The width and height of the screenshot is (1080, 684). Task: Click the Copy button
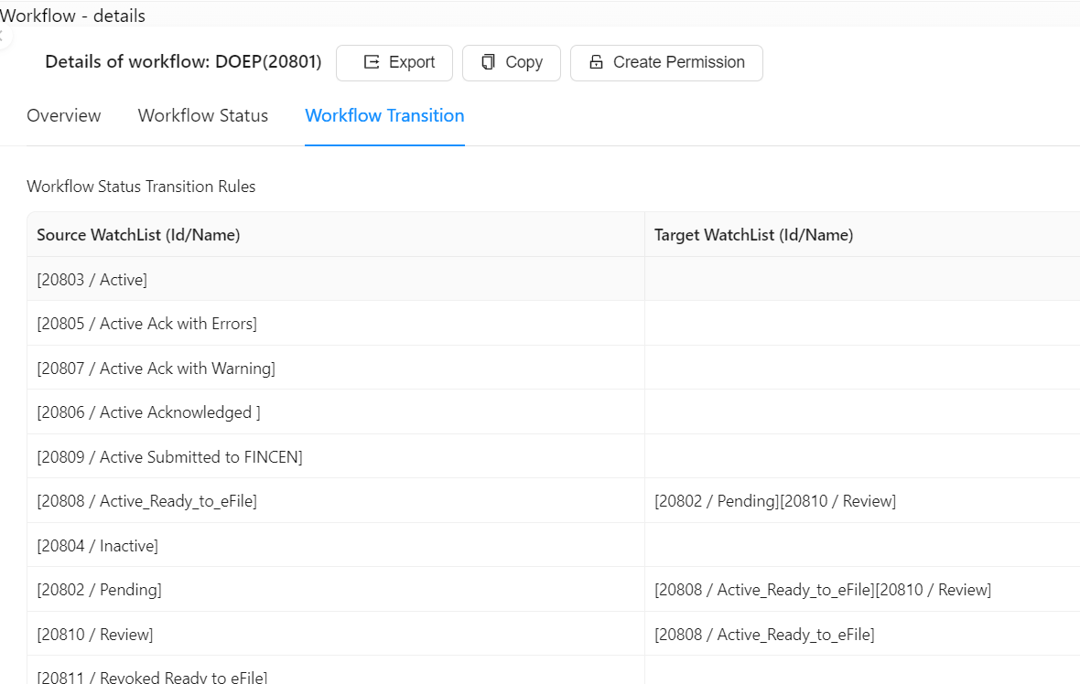(x=511, y=62)
